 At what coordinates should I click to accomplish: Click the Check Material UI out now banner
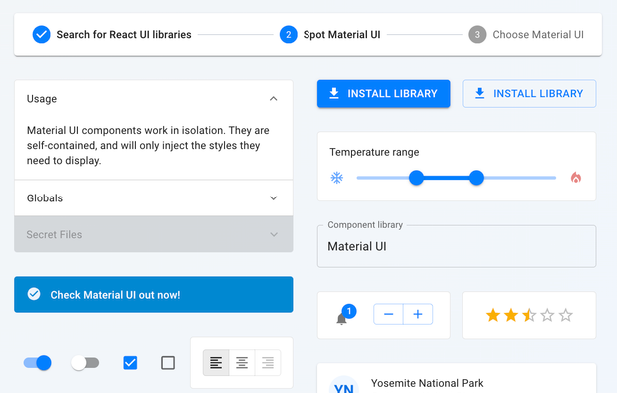point(154,295)
